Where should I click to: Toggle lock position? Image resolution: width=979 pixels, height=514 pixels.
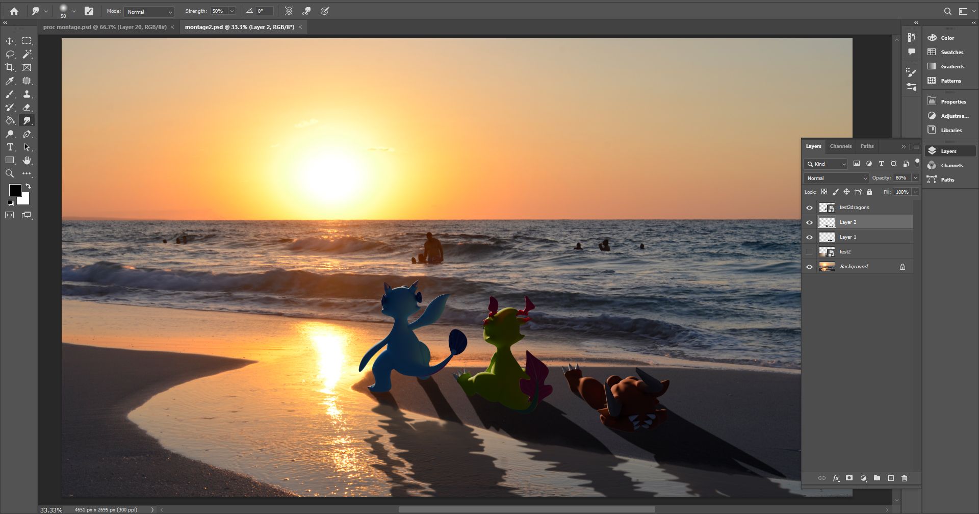click(x=846, y=192)
